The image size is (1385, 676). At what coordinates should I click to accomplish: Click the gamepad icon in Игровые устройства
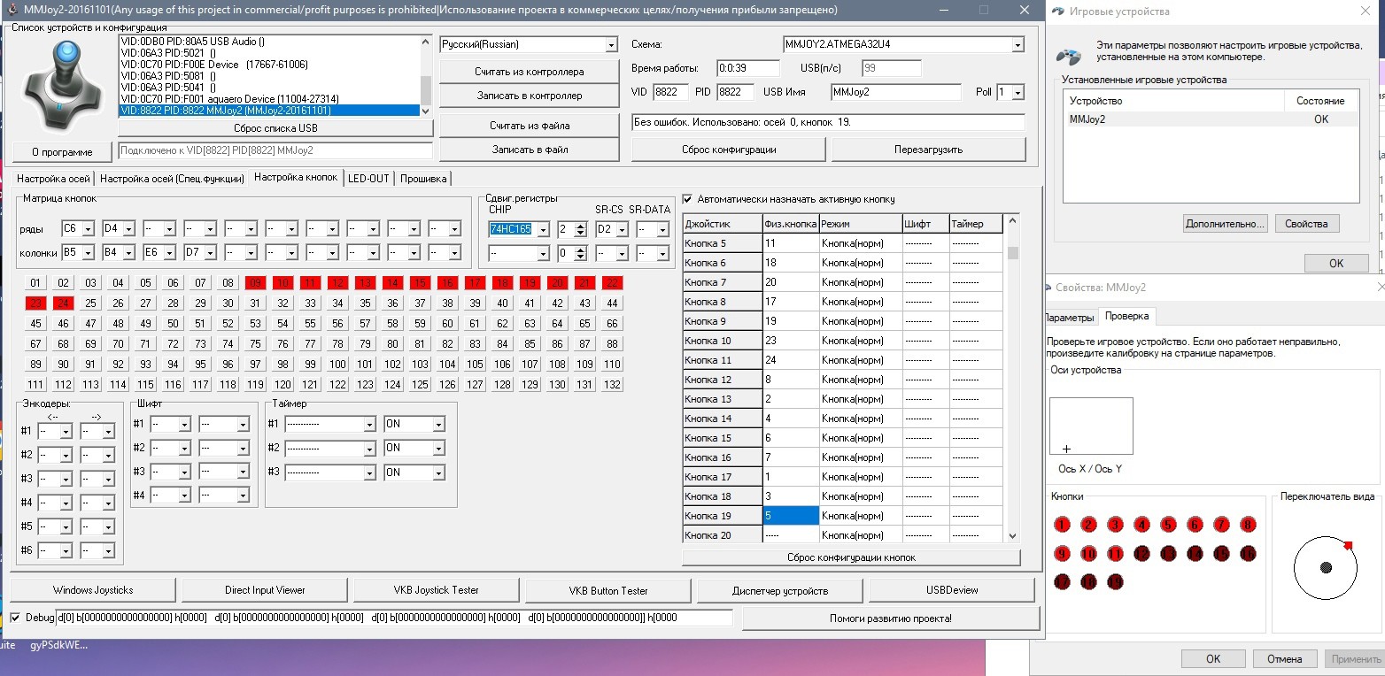coord(1068,55)
